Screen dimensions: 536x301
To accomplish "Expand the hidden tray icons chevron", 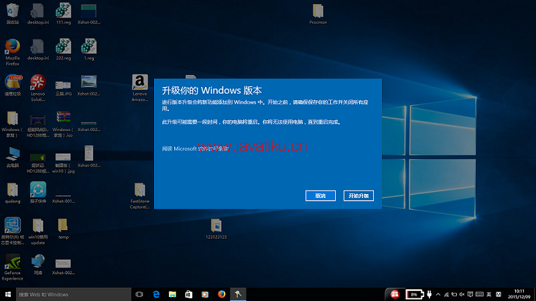I will pos(438,294).
